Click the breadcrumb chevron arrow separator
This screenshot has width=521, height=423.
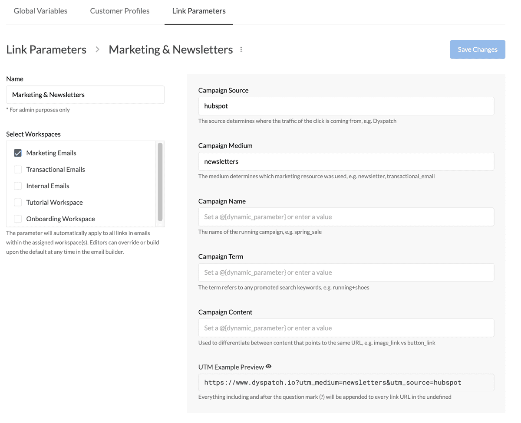tap(98, 49)
